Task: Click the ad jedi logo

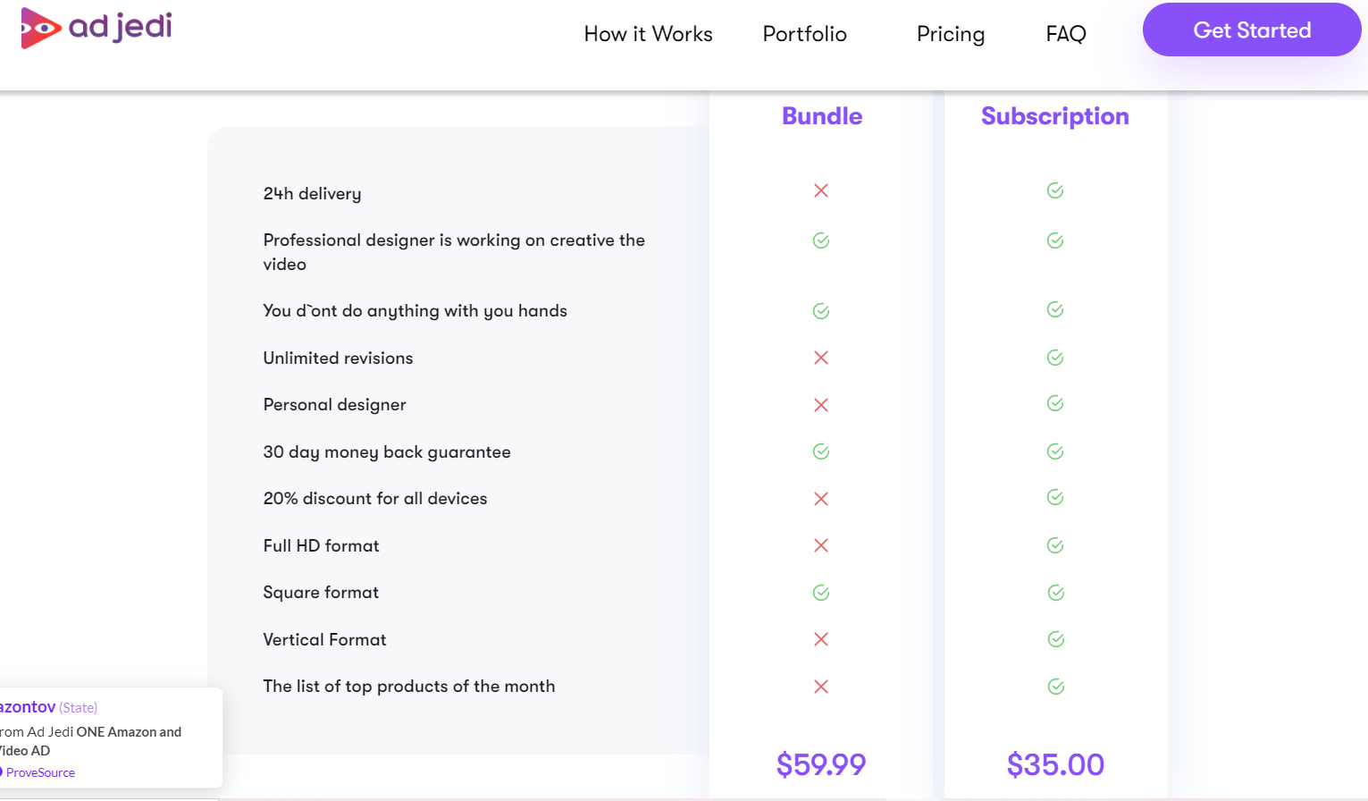Action: [x=96, y=28]
